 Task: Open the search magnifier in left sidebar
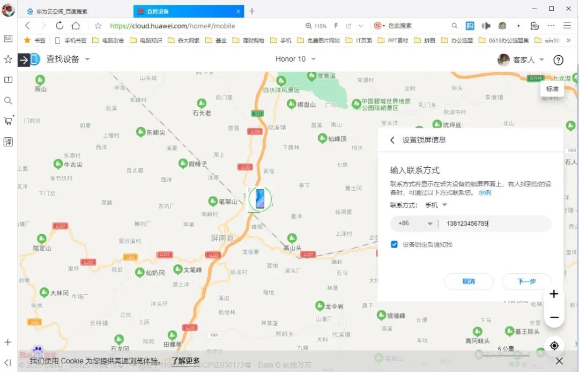click(x=8, y=100)
